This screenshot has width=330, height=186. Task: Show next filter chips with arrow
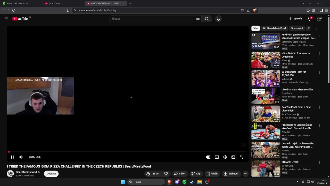[316, 29]
